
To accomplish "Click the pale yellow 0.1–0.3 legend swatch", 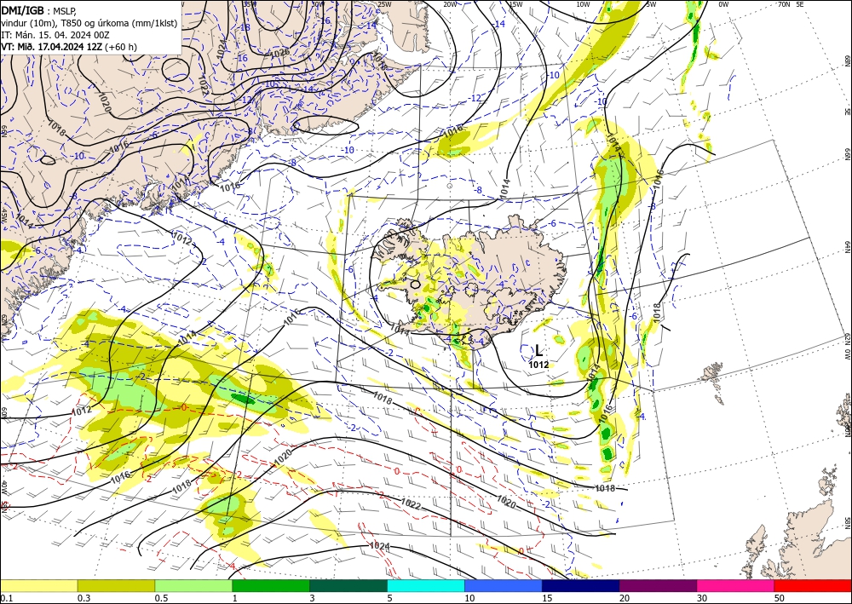I will pos(39,585).
